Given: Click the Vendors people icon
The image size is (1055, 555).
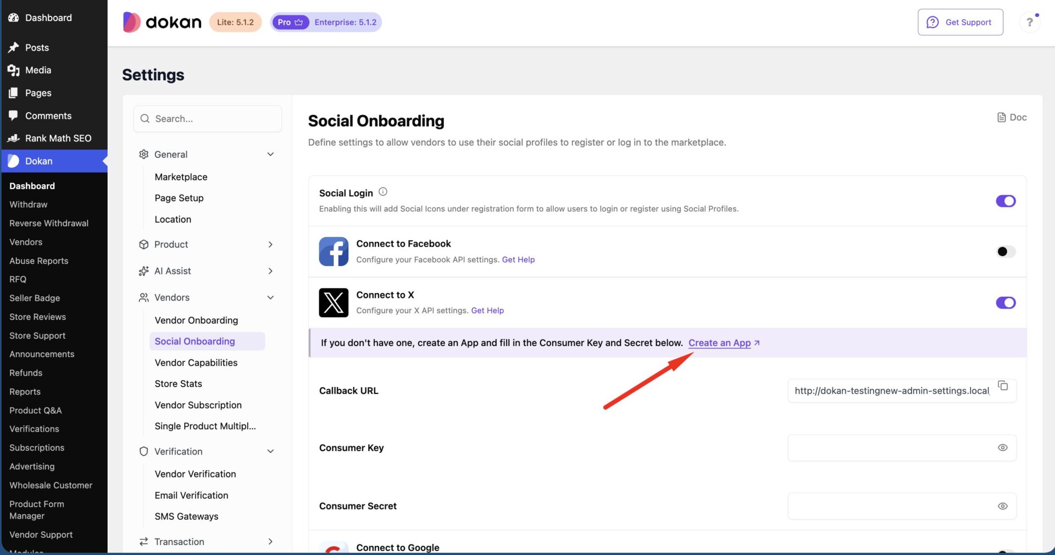Looking at the screenshot, I should coord(144,297).
